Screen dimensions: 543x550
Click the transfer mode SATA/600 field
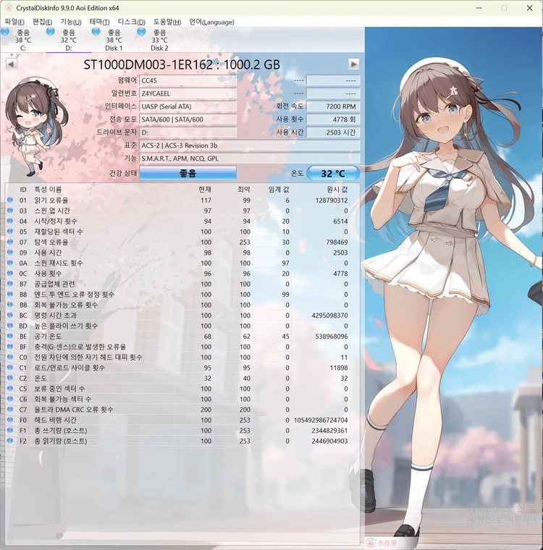(x=188, y=119)
